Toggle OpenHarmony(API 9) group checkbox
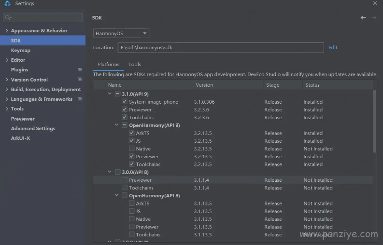The width and height of the screenshot is (383, 245). (124, 125)
